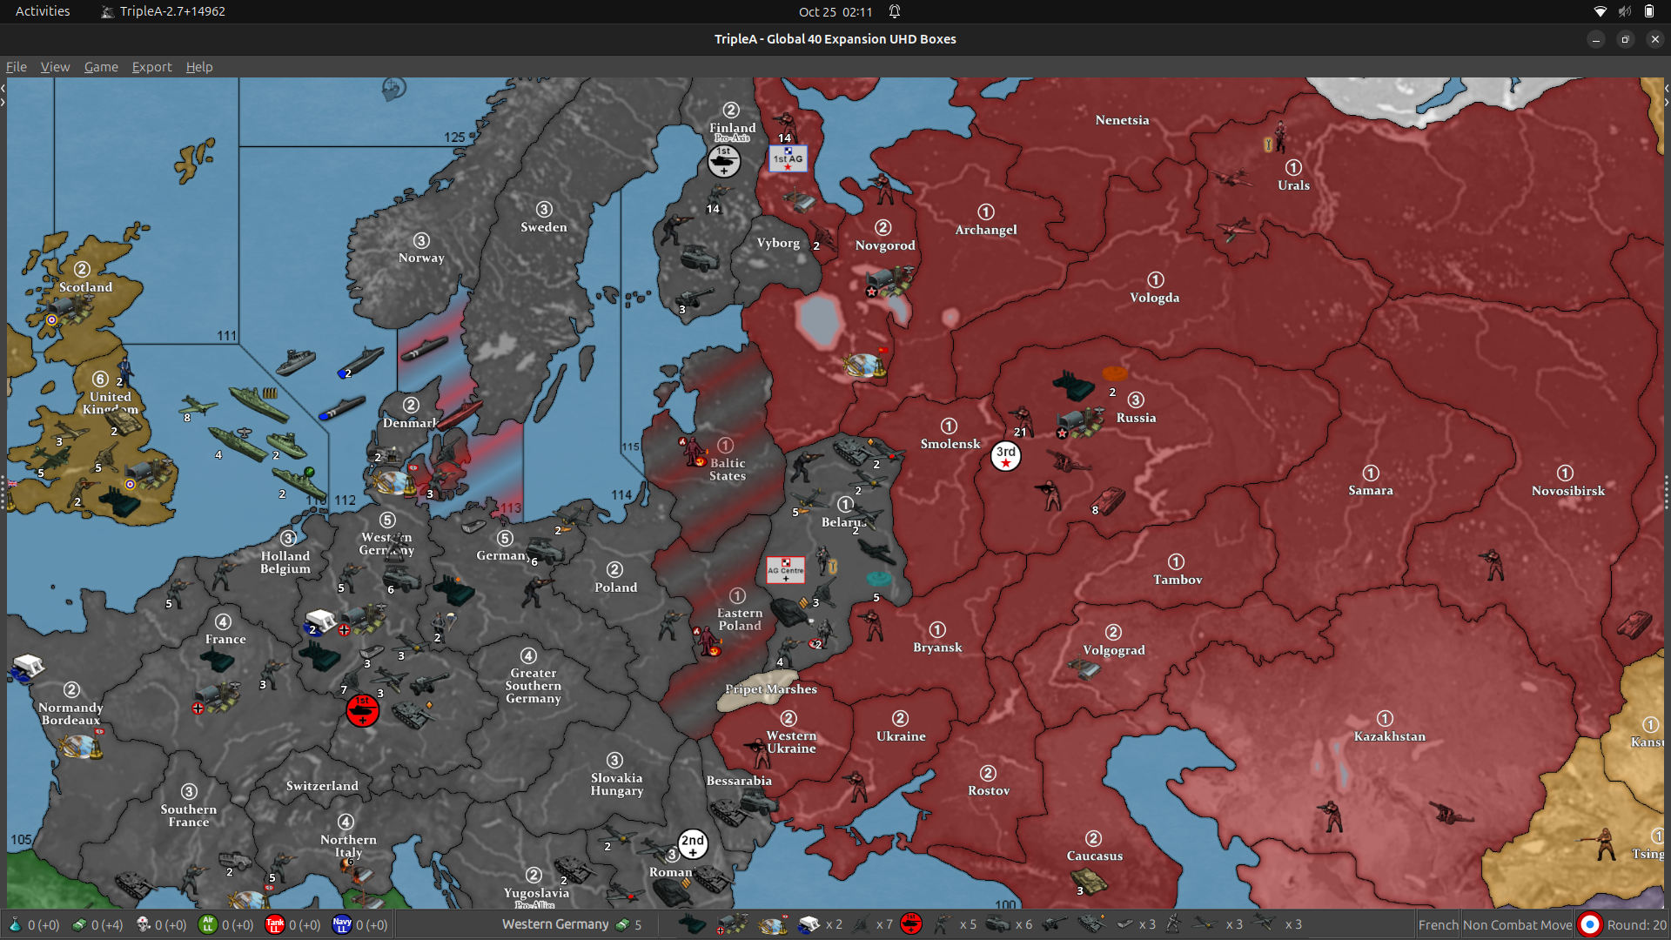Click the Russia territory label on map
The width and height of the screenshot is (1671, 940).
1136,418
